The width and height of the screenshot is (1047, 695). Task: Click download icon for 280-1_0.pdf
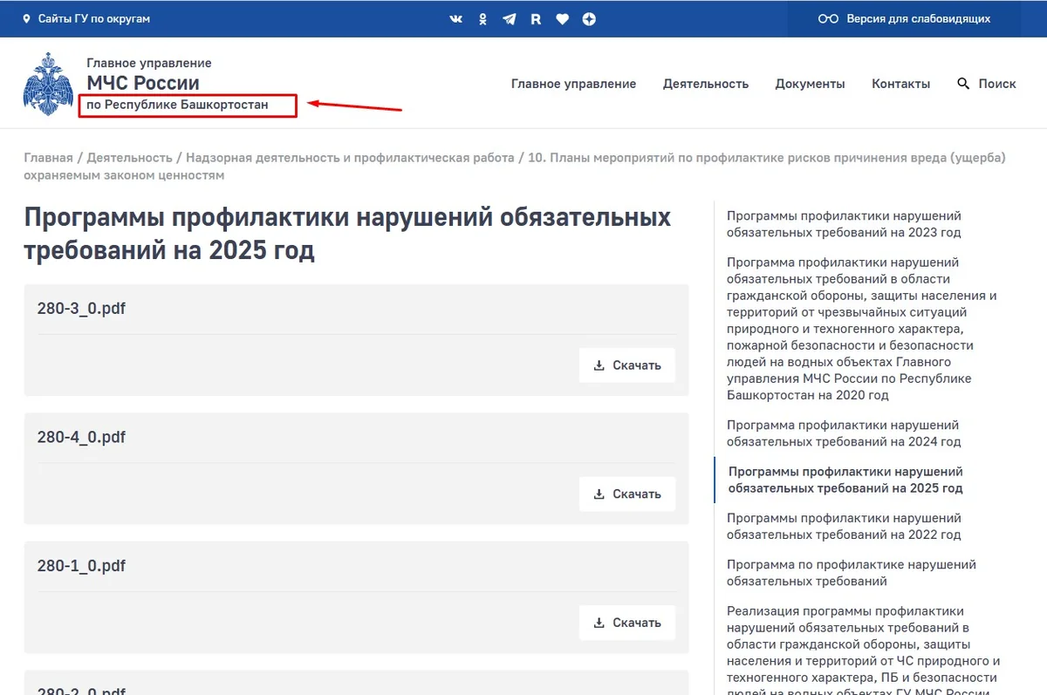pyautogui.click(x=599, y=623)
